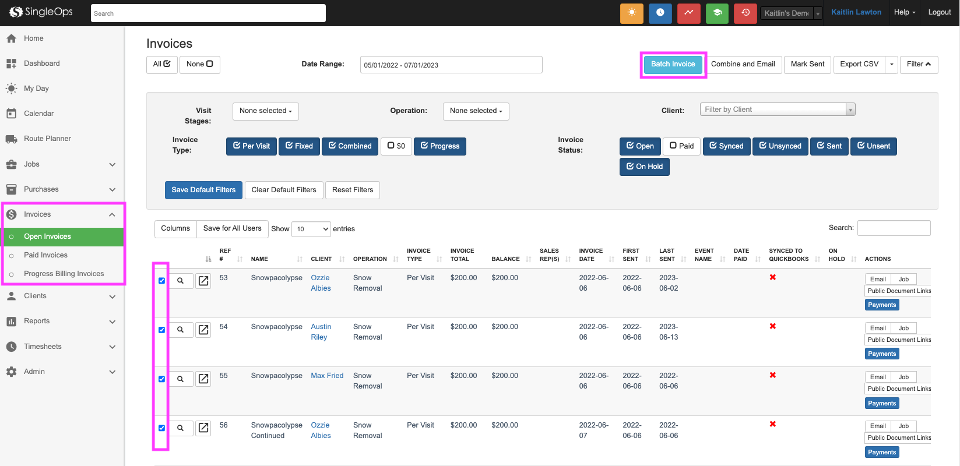Click the red X for invoice 54
960x466 pixels.
pos(772,326)
